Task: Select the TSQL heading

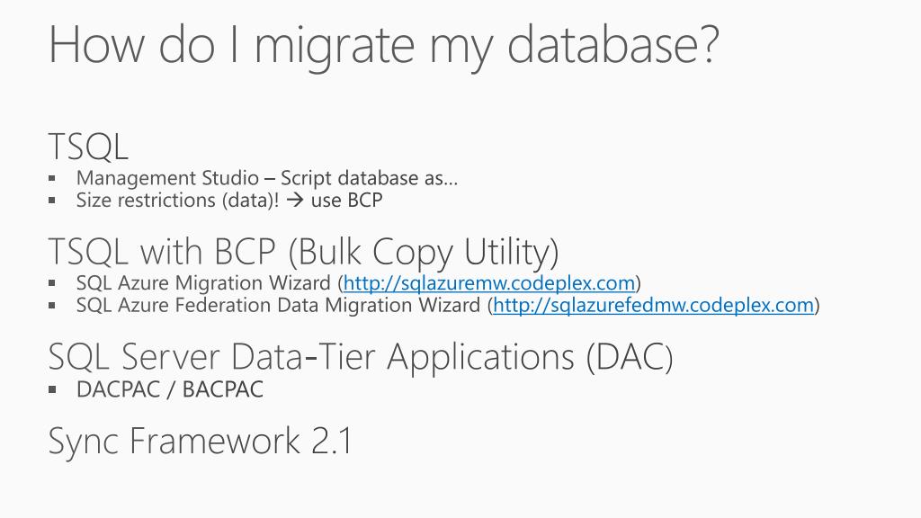Action: click(88, 147)
